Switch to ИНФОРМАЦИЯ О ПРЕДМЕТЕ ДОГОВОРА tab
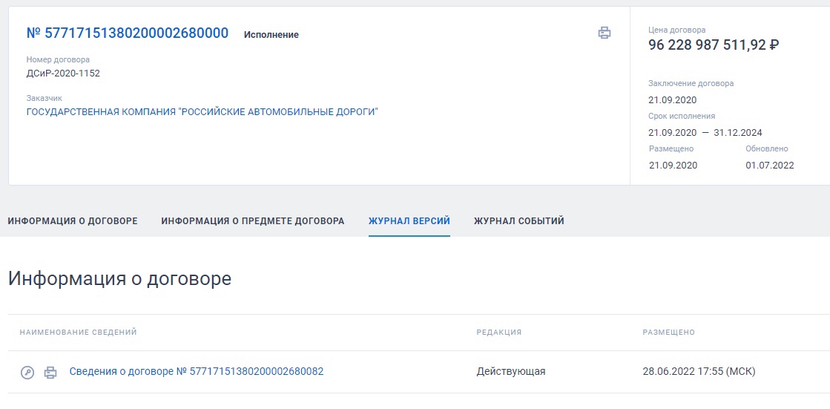Viewport: 830px width, 409px height. [x=253, y=221]
